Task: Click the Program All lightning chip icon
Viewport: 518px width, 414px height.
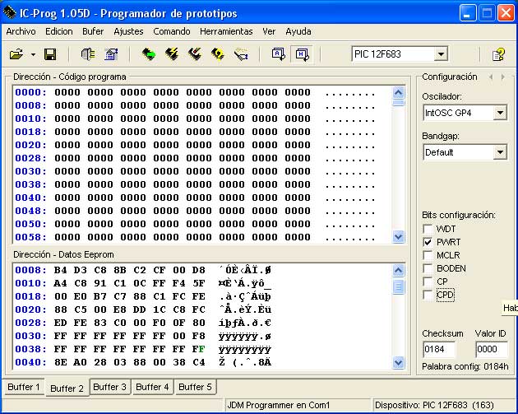Action: click(172, 54)
